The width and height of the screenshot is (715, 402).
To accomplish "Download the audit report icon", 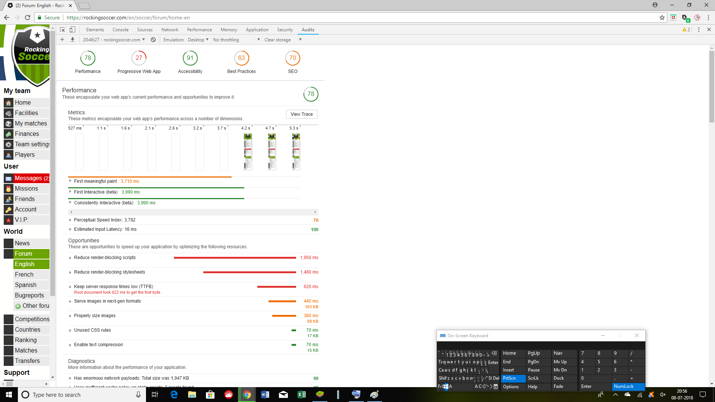I will [x=73, y=40].
